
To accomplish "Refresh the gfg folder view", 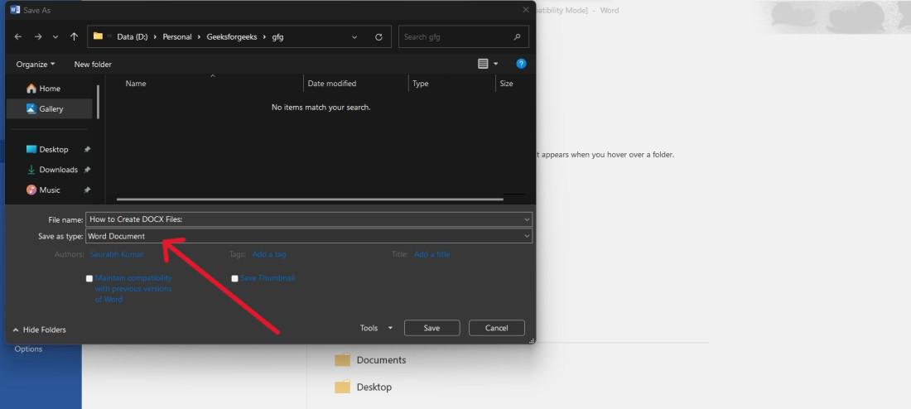I will tap(378, 36).
